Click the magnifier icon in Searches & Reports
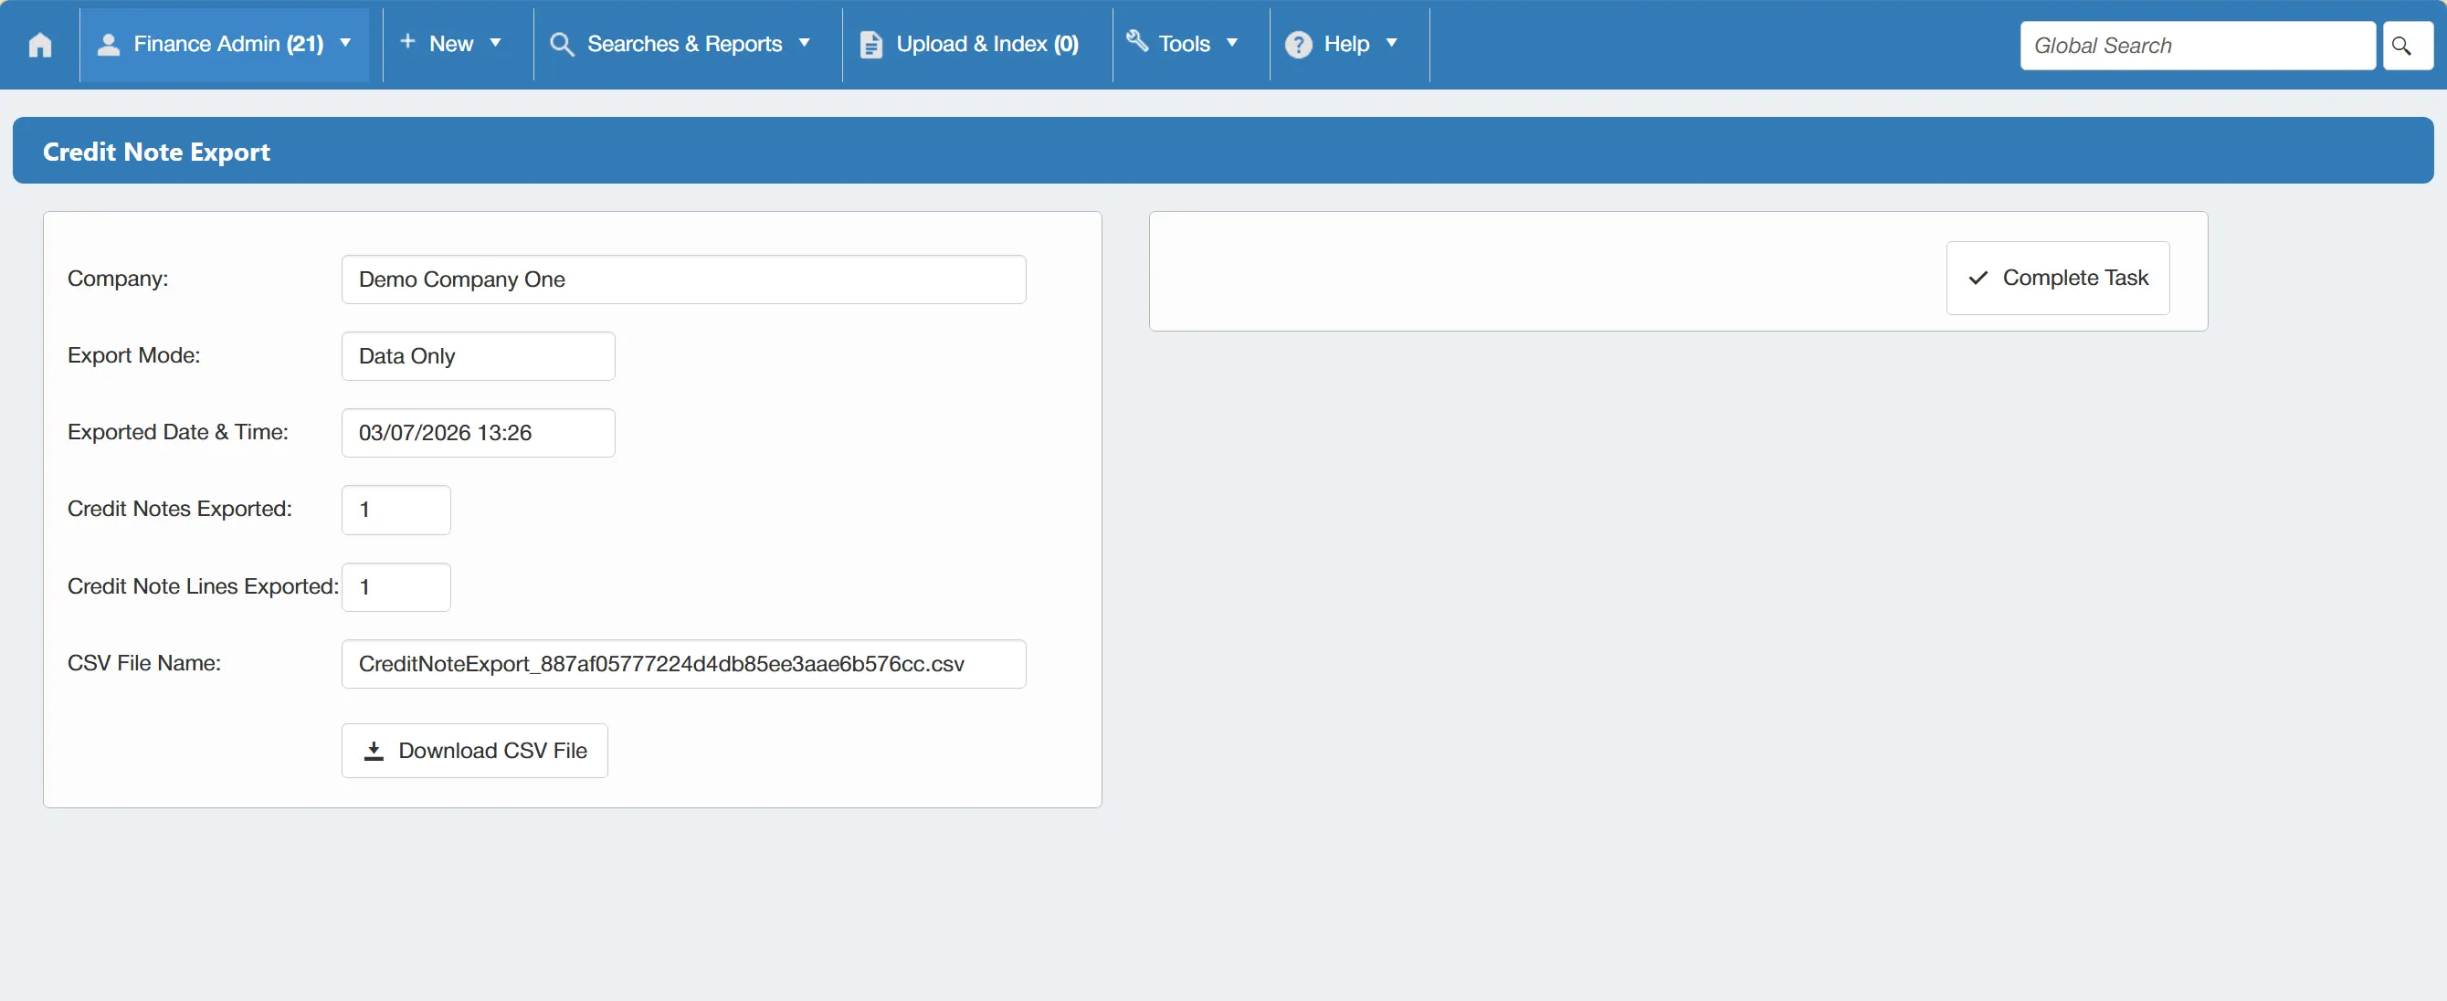 coord(562,45)
